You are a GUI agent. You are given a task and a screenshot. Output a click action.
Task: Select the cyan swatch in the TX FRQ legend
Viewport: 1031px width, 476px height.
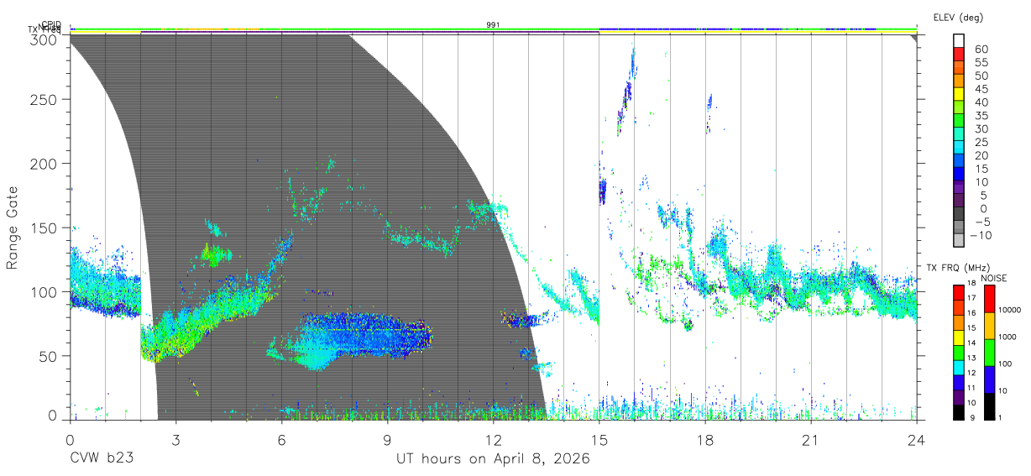tap(959, 366)
